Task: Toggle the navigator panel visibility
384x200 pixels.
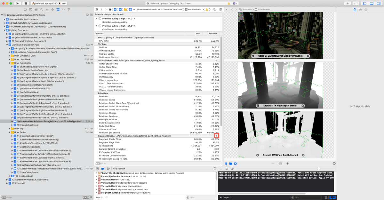Action: click(365, 3)
